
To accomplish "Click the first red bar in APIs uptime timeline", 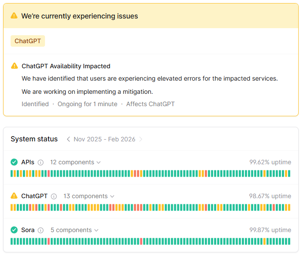I will pyautogui.click(x=49, y=174).
